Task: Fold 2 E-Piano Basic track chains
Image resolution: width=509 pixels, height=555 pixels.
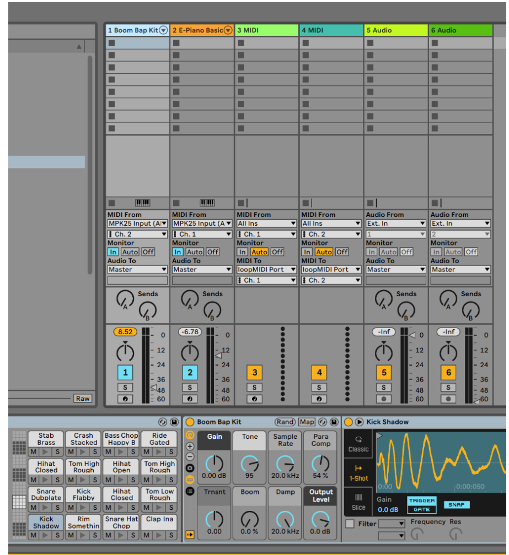Action: pyautogui.click(x=228, y=30)
